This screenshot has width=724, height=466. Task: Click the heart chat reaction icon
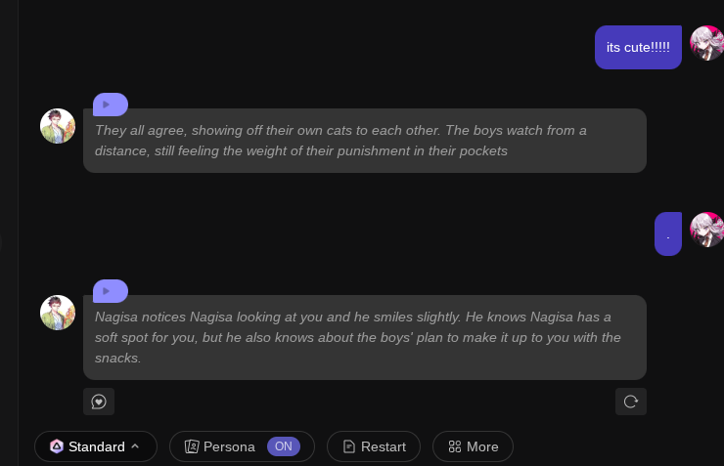pos(99,402)
